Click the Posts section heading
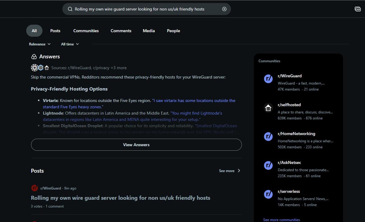365x222 pixels. (x=37, y=171)
